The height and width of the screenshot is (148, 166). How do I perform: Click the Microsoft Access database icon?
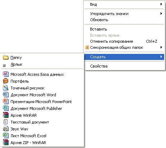pyautogui.click(x=6, y=74)
